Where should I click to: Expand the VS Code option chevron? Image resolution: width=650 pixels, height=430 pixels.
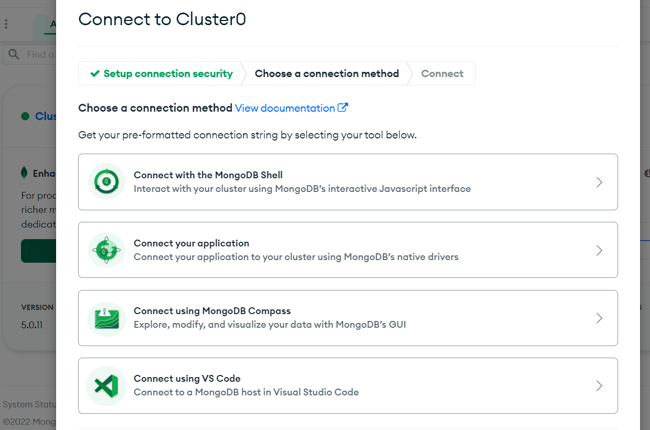pos(599,386)
